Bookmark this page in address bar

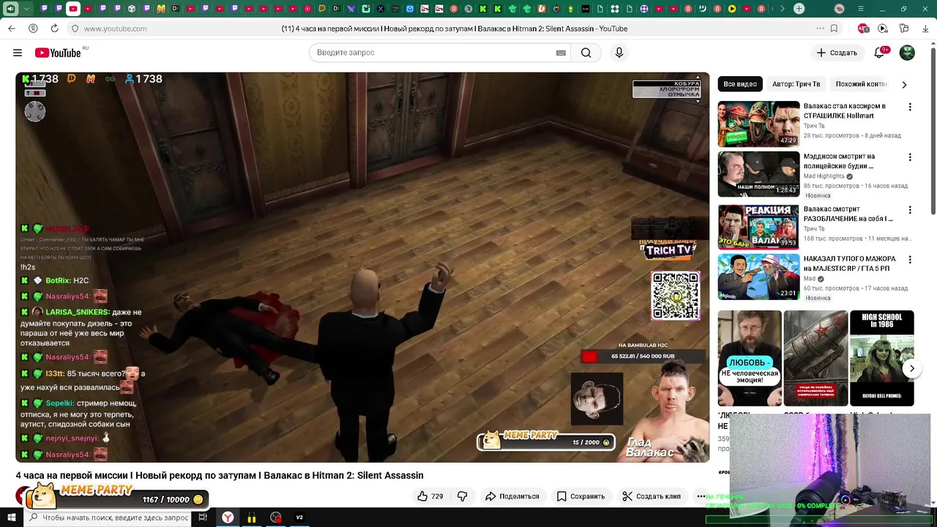(x=834, y=29)
